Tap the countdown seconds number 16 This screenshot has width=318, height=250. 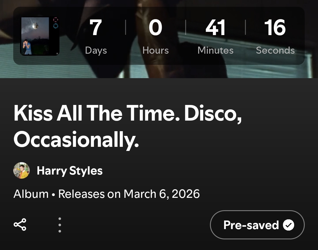click(x=275, y=28)
